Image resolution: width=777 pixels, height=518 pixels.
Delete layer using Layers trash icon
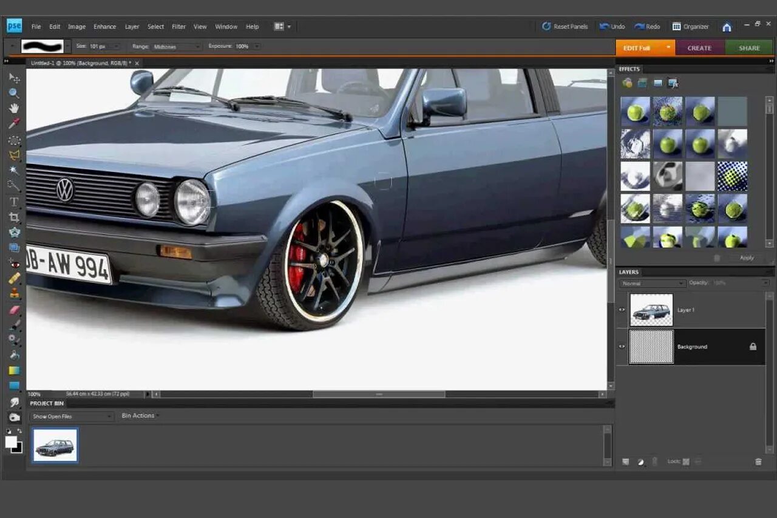pos(758,462)
